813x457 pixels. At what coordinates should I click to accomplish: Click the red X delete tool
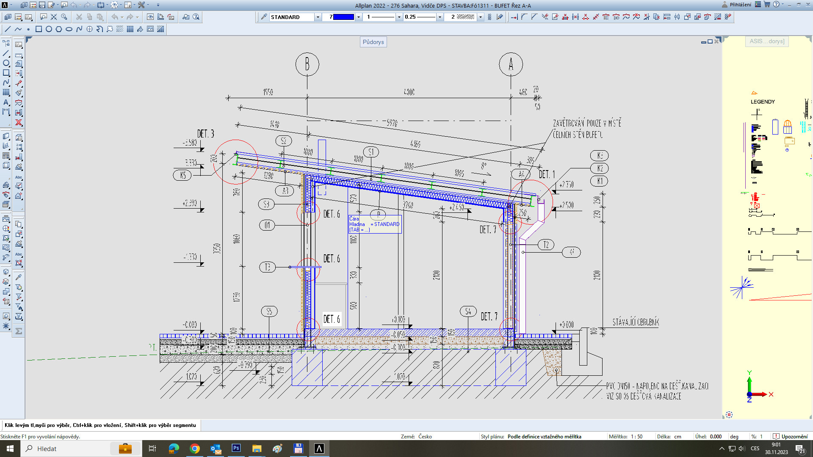(19, 122)
